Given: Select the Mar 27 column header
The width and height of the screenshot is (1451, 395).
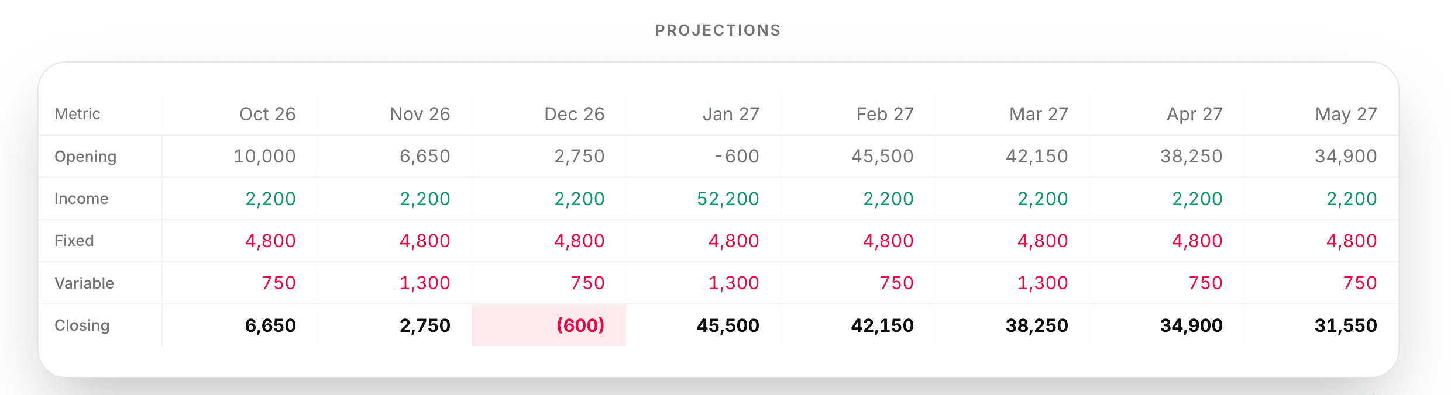Looking at the screenshot, I should [1039, 114].
